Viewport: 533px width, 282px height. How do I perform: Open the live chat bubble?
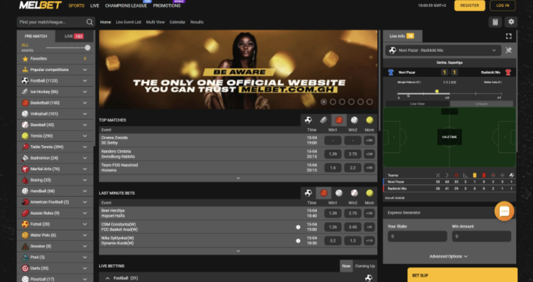click(x=504, y=211)
